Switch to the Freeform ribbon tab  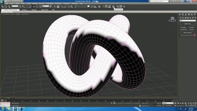pyautogui.click(x=24, y=10)
